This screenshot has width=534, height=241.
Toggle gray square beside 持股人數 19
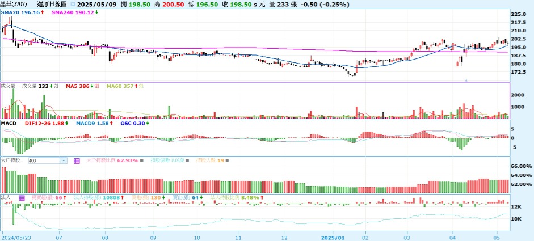pos(228,160)
